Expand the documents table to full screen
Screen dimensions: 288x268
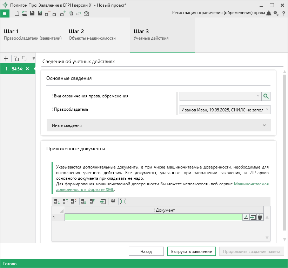click(123, 201)
